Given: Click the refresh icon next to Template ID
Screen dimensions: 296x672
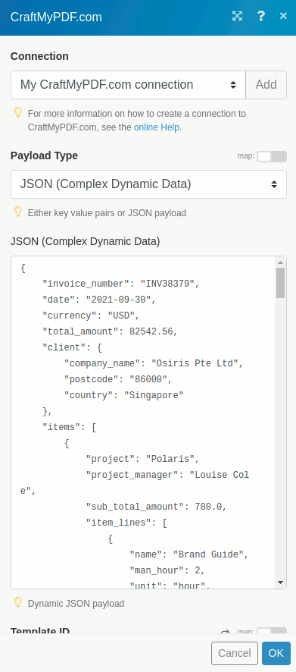Looking at the screenshot, I should [226, 631].
